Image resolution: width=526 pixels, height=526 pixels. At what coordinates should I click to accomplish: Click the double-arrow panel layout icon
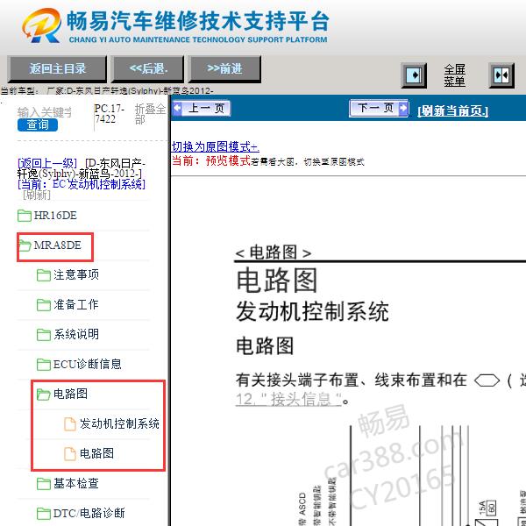[501, 75]
